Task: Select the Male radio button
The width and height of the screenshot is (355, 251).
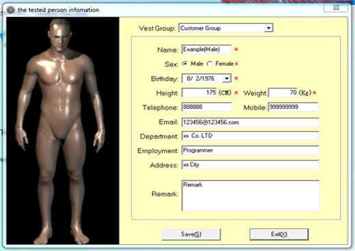Action: click(x=185, y=64)
